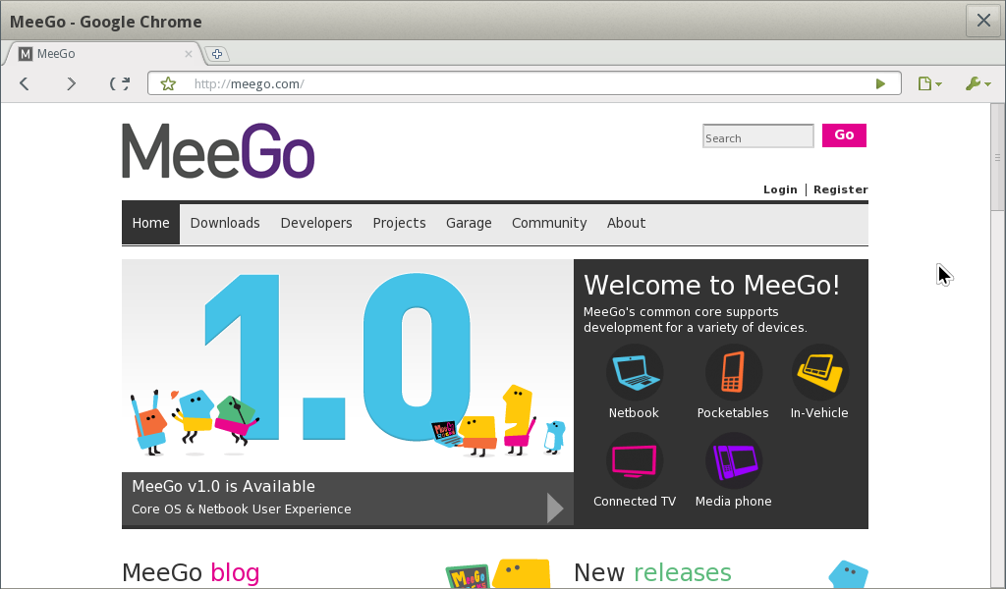Open the In-Vehicle device icon
This screenshot has height=589, width=1006.
click(819, 373)
